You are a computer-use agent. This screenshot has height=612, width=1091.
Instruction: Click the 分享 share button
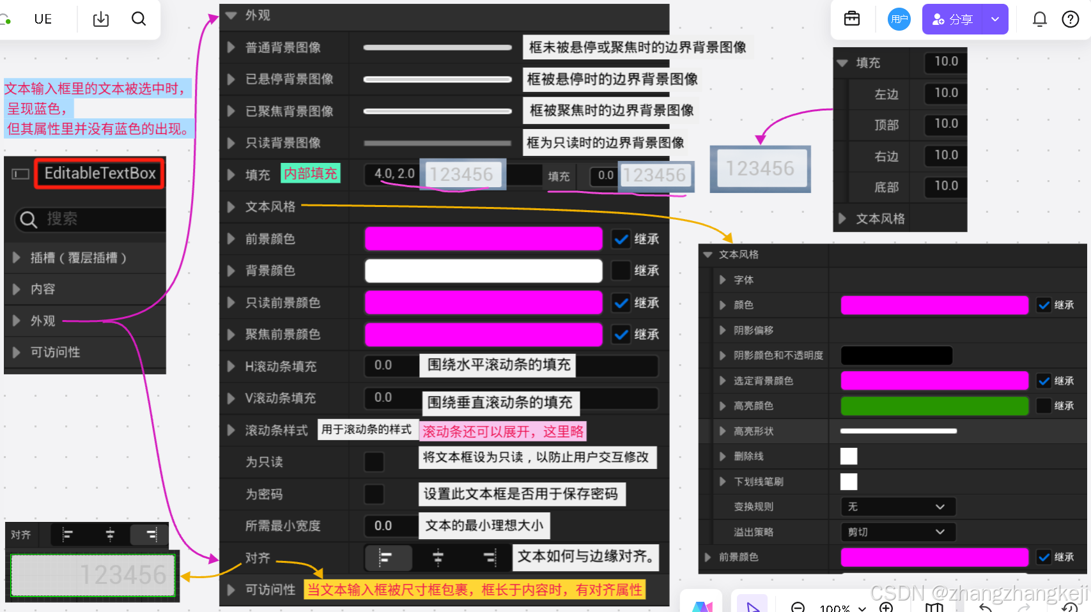coord(953,19)
